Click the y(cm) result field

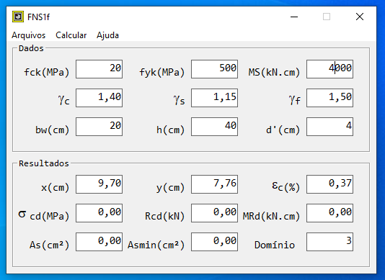click(215, 184)
